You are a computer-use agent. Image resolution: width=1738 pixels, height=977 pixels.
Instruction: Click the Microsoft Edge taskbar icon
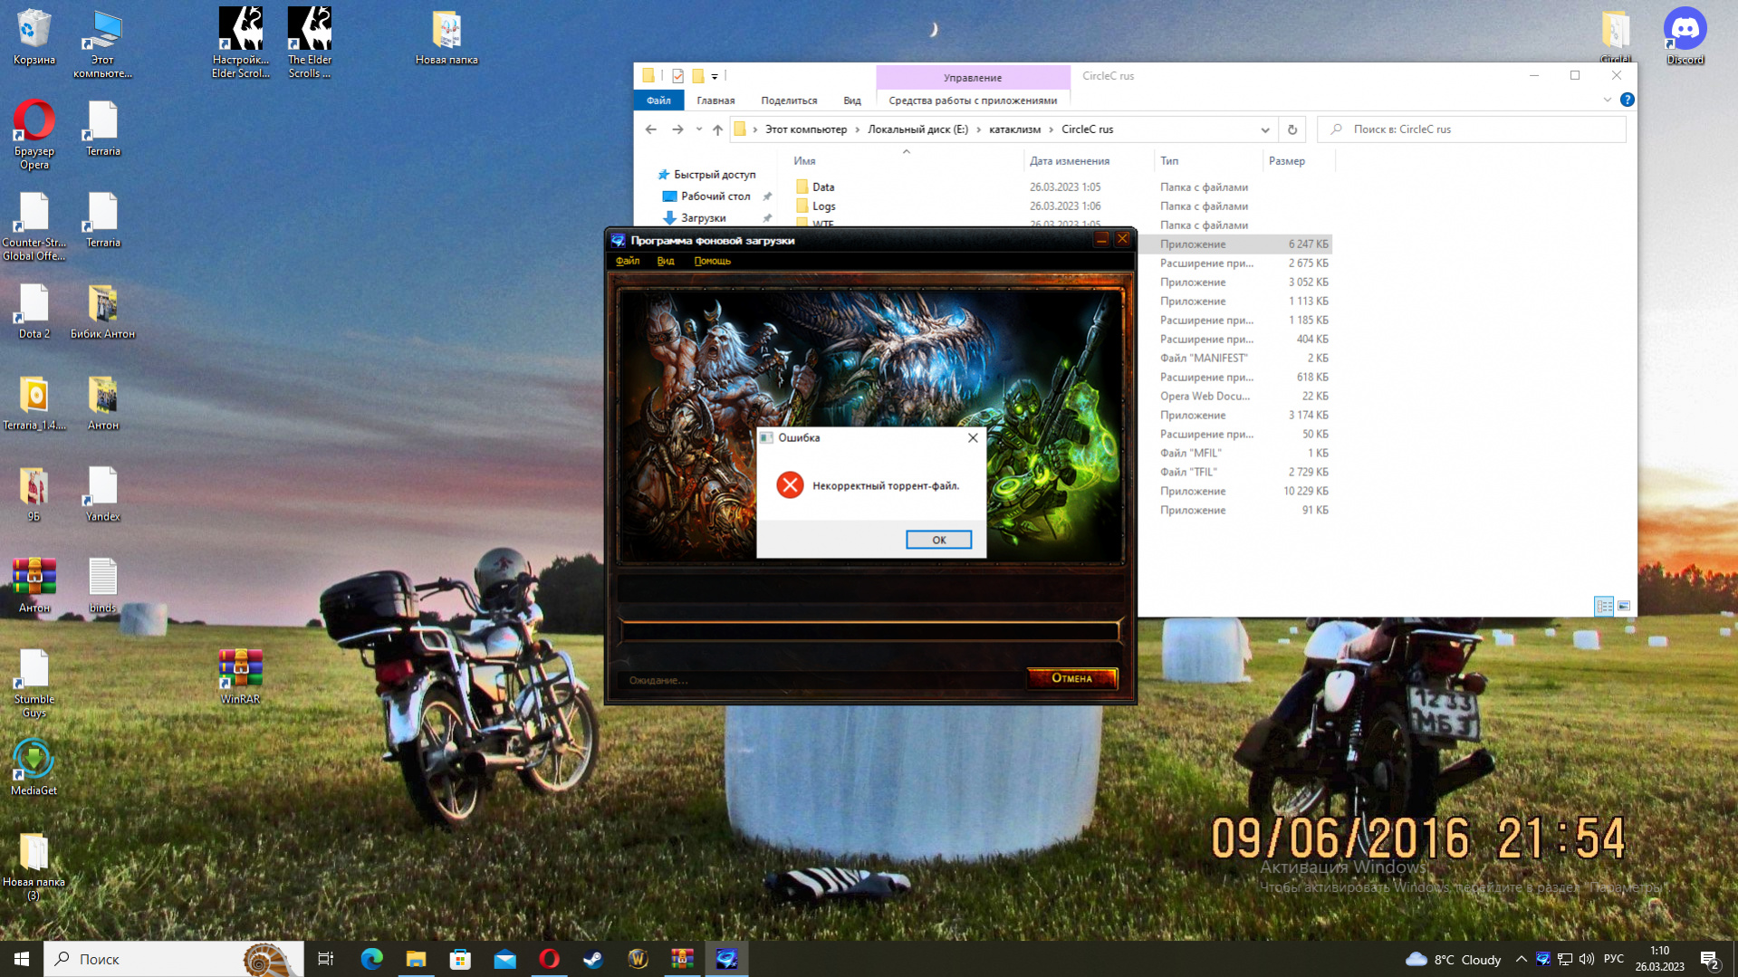click(x=371, y=959)
